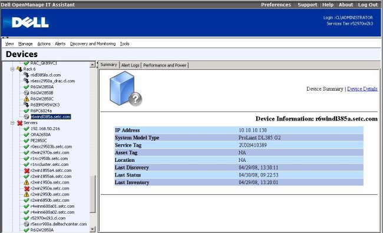Open the Performance and Power tab

tap(164, 65)
